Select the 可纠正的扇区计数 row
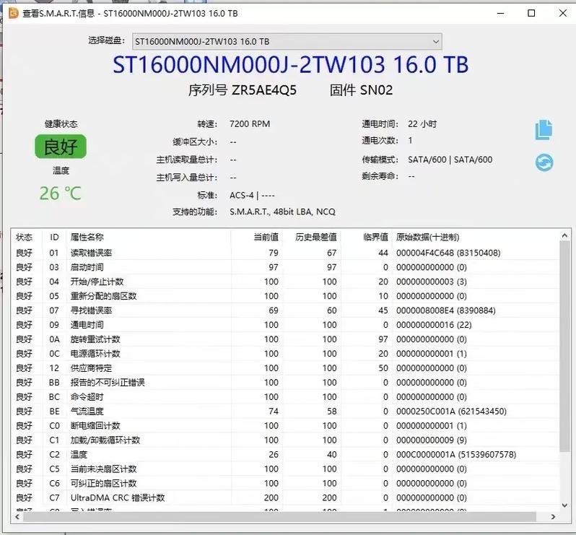 (285, 483)
